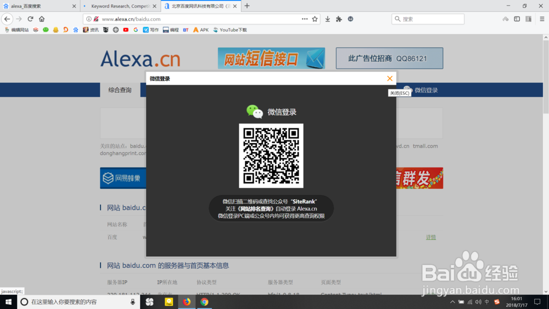
Task: Click the WeChat login QR code
Action: (x=271, y=156)
